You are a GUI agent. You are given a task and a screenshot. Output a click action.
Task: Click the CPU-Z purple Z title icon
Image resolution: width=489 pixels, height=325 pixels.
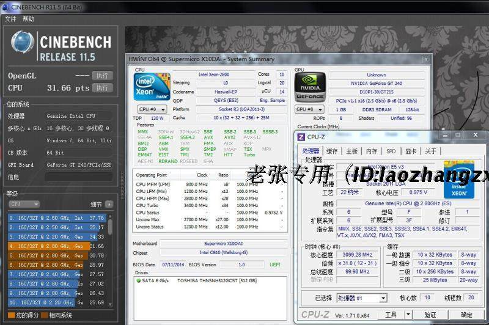(301, 137)
